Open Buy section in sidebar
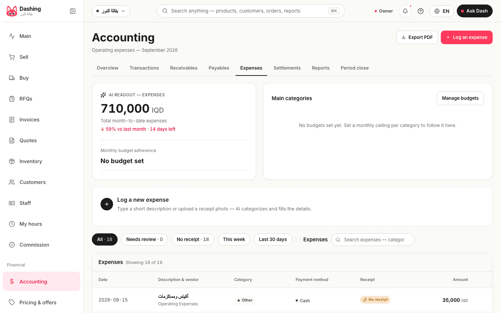The height and width of the screenshot is (313, 501). [x=41, y=78]
